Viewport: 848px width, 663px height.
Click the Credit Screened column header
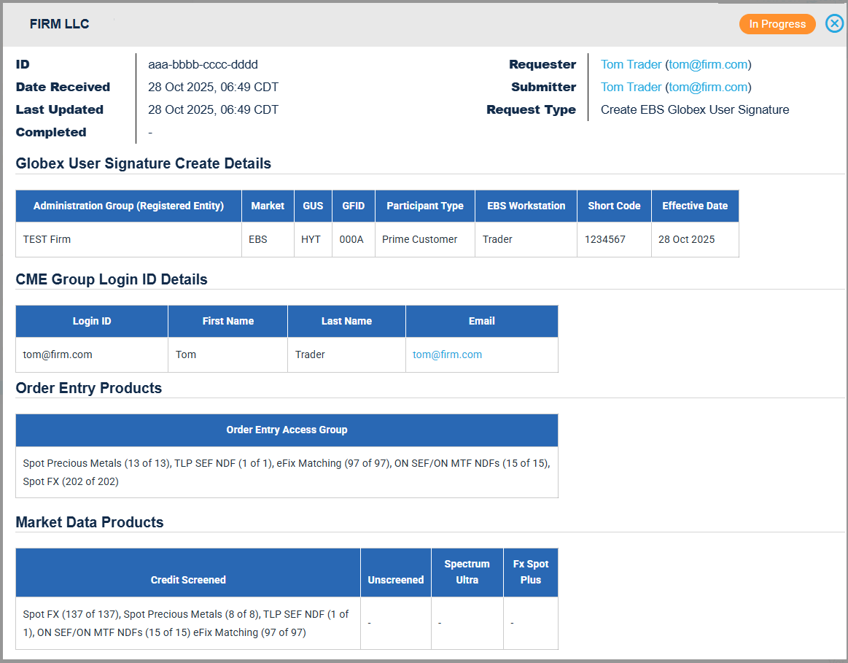coord(188,580)
